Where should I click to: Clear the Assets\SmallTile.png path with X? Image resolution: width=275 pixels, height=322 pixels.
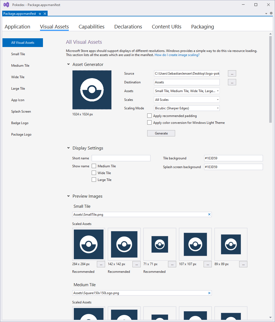(209, 215)
